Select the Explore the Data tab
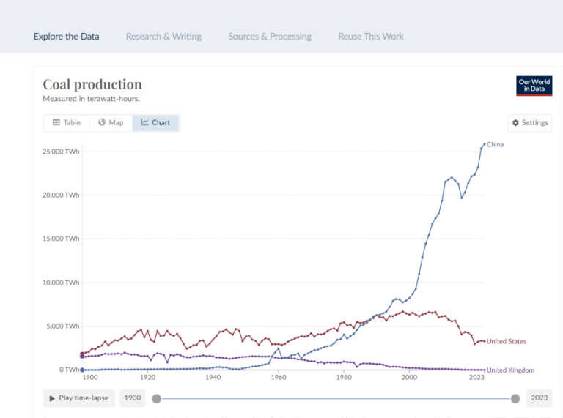Image resolution: width=563 pixels, height=418 pixels. coord(67,37)
